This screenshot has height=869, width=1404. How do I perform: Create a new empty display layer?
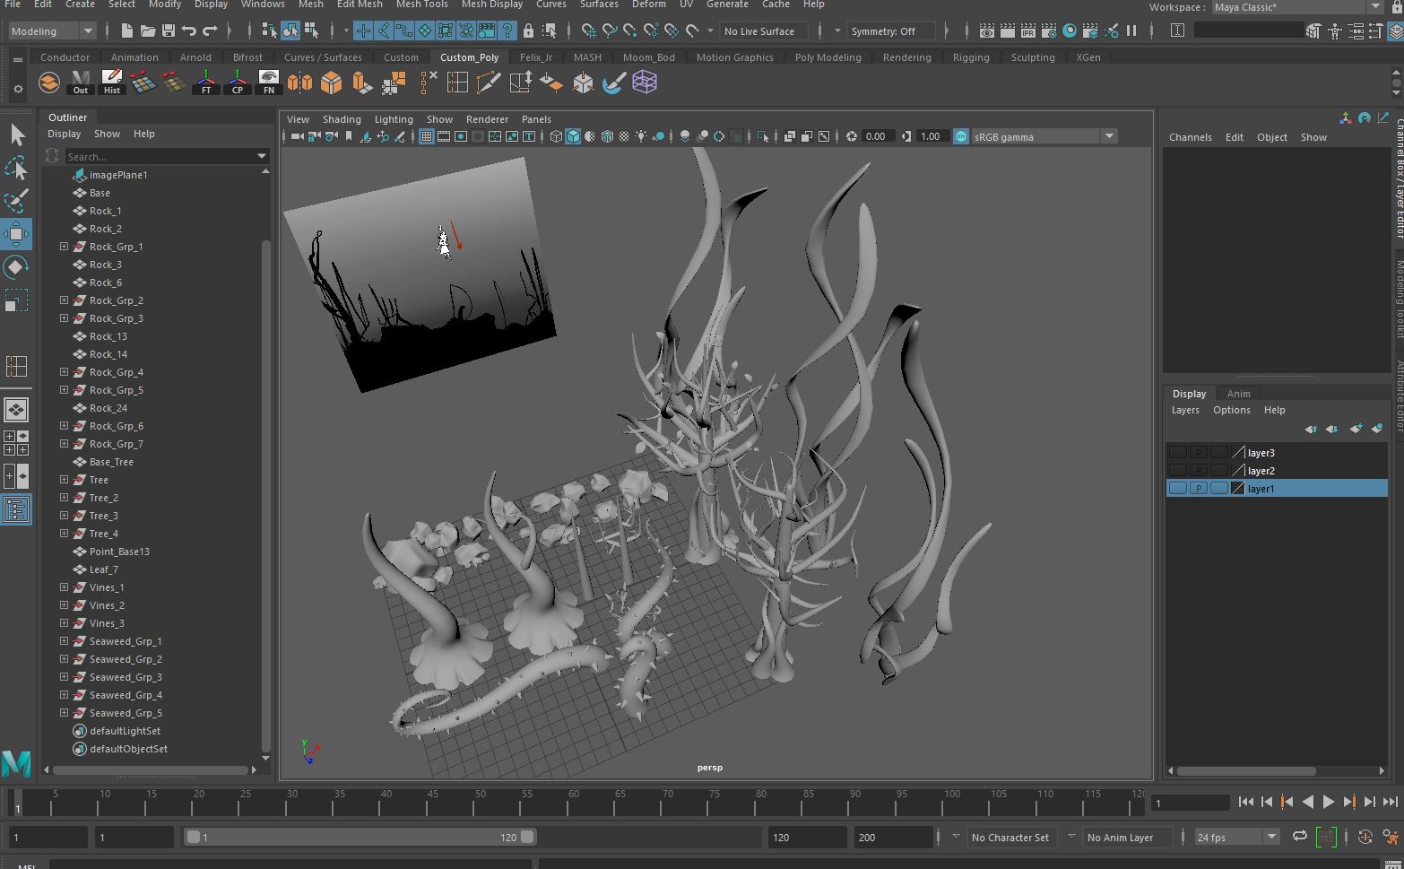click(x=1356, y=429)
